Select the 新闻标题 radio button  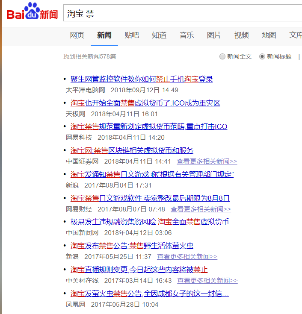pos(262,56)
